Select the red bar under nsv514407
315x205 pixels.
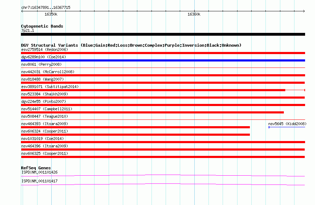tap(152, 112)
